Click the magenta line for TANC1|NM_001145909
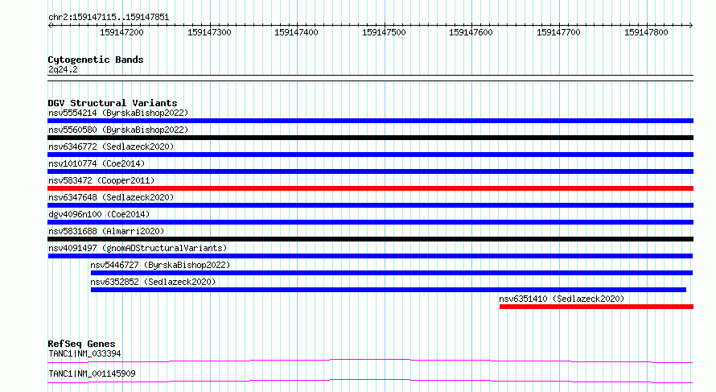The image size is (716, 392). 370,381
